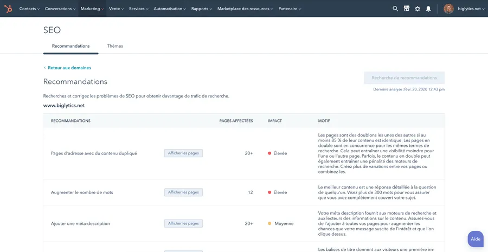This screenshot has height=252, width=488.
Task: Open the search magnifier icon
Action: click(x=395, y=9)
